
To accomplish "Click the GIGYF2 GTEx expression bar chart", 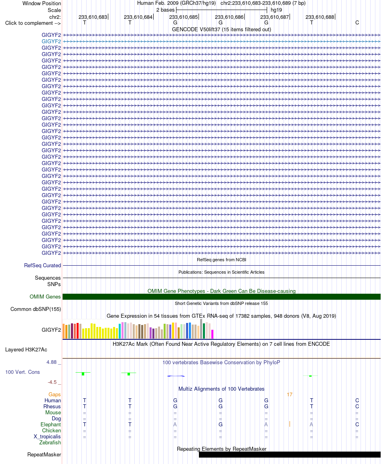I will click(138, 329).
